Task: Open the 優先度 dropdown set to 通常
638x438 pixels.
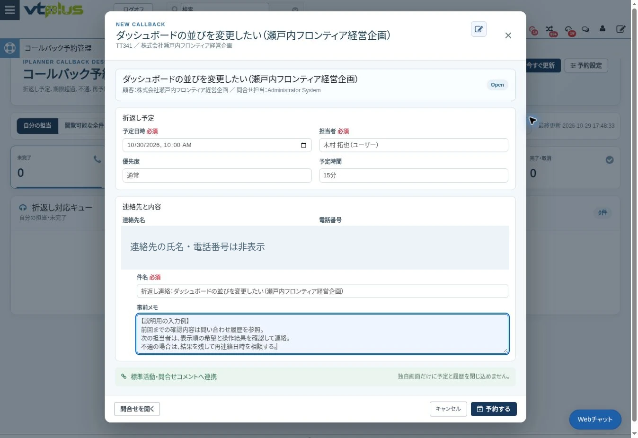Action: point(217,175)
